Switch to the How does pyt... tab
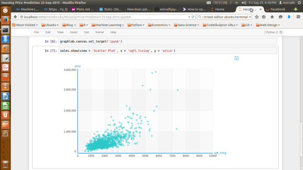 click(138, 9)
